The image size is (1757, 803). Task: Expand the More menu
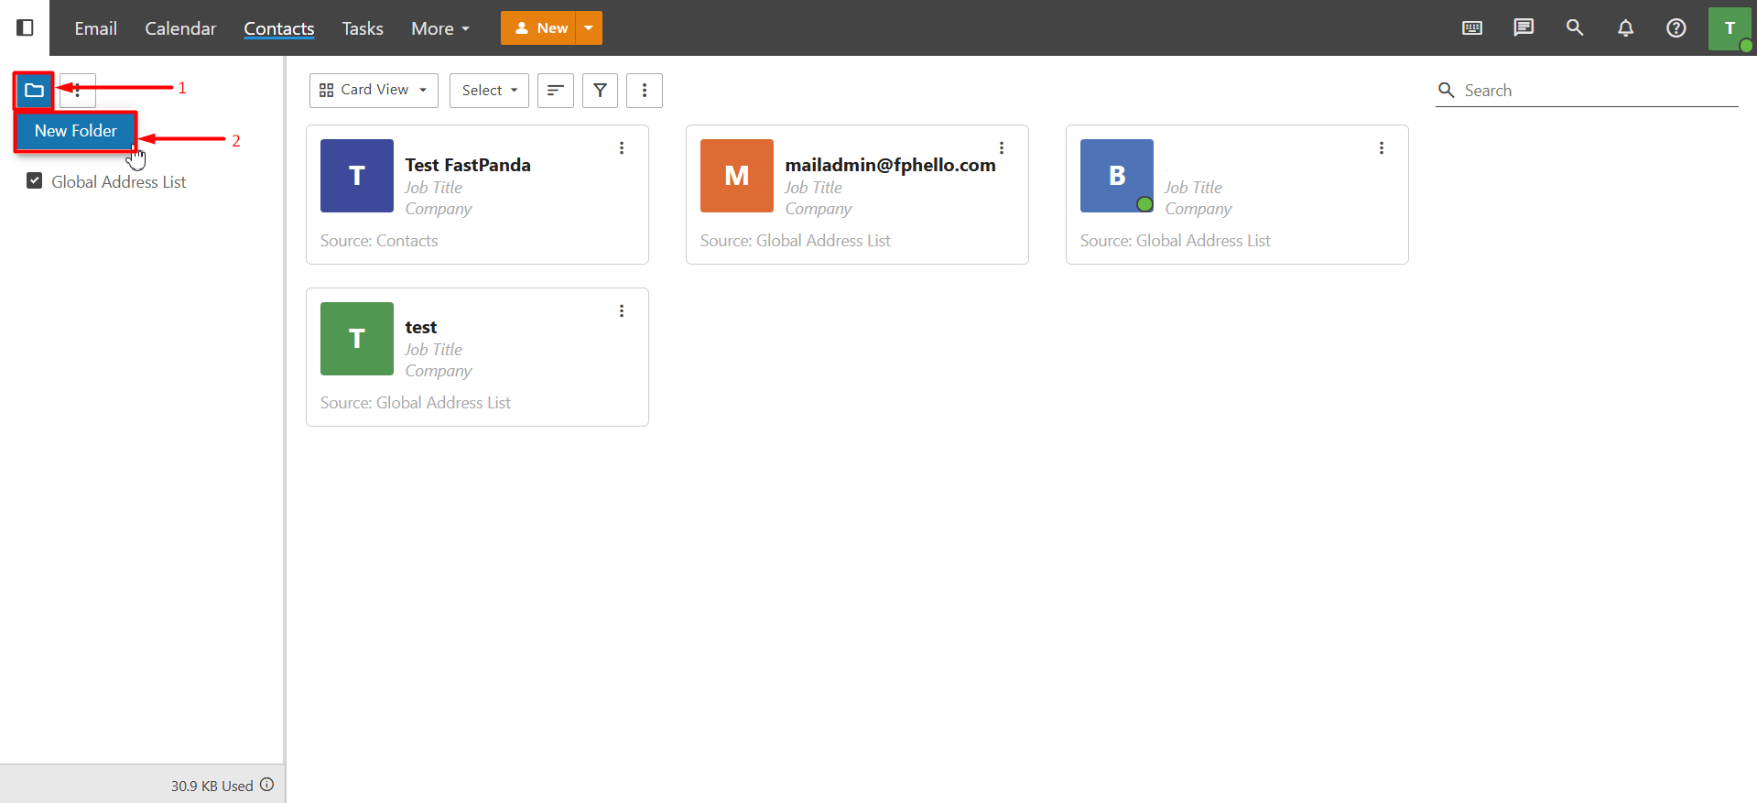click(440, 28)
